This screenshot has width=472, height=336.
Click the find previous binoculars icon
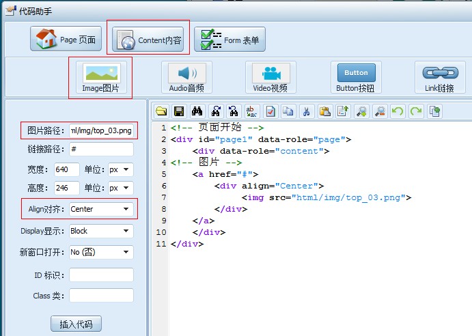click(x=234, y=111)
